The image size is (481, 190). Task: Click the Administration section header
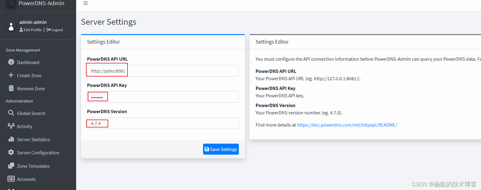coord(19,101)
